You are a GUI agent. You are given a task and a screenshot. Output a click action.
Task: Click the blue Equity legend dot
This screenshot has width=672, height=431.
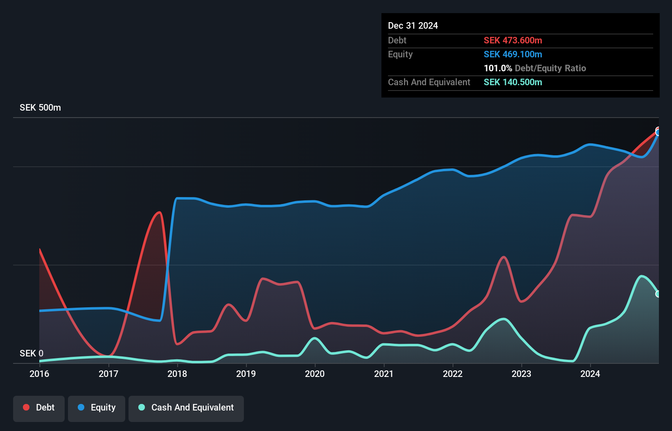(x=81, y=407)
